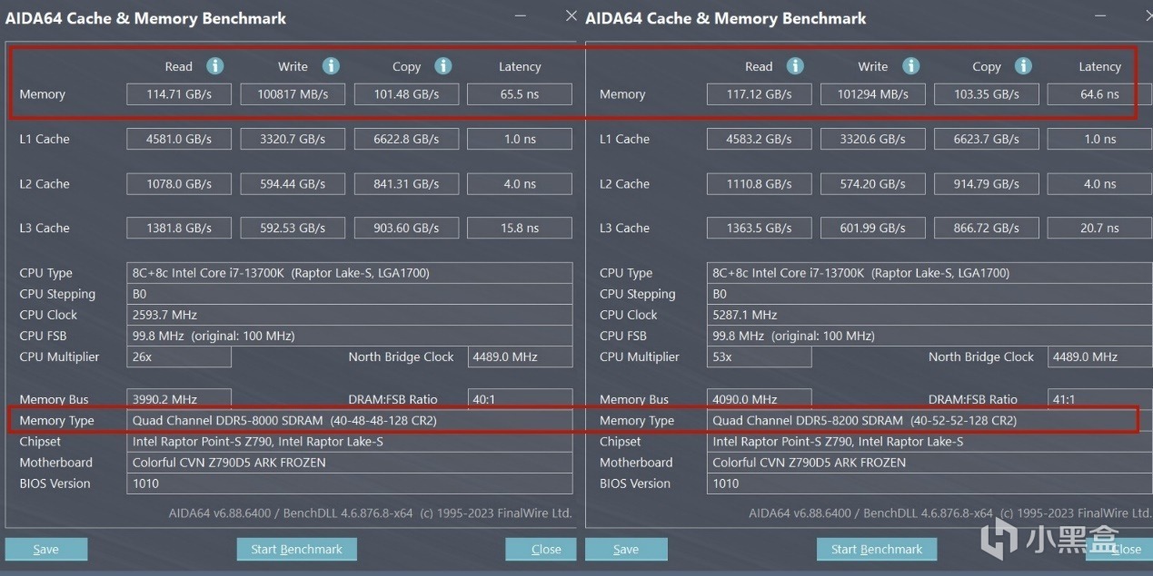Click the 64.6 ns Memory Latency field

pyautogui.click(x=1099, y=94)
